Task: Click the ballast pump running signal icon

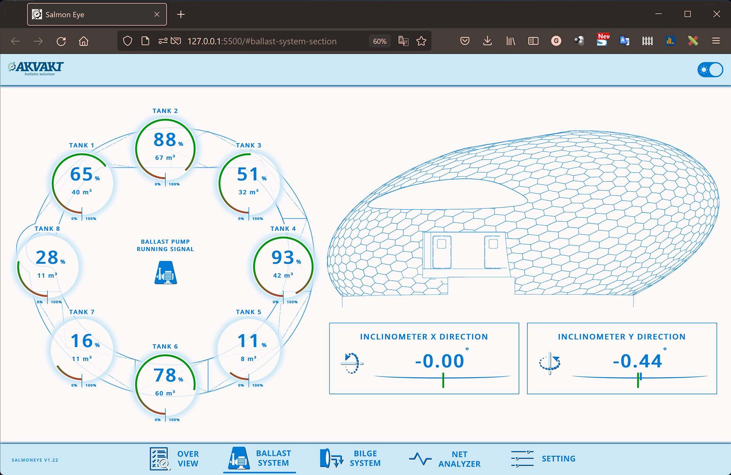Action: pyautogui.click(x=166, y=273)
